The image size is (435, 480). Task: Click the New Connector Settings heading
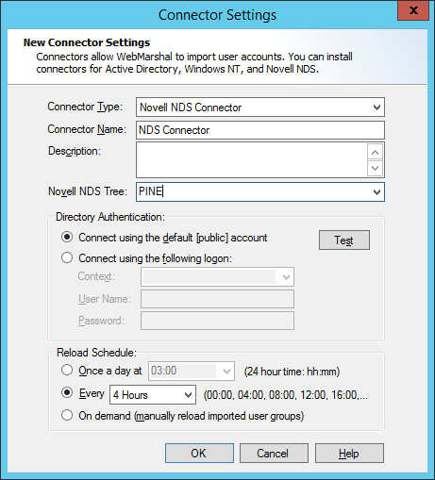pos(87,42)
